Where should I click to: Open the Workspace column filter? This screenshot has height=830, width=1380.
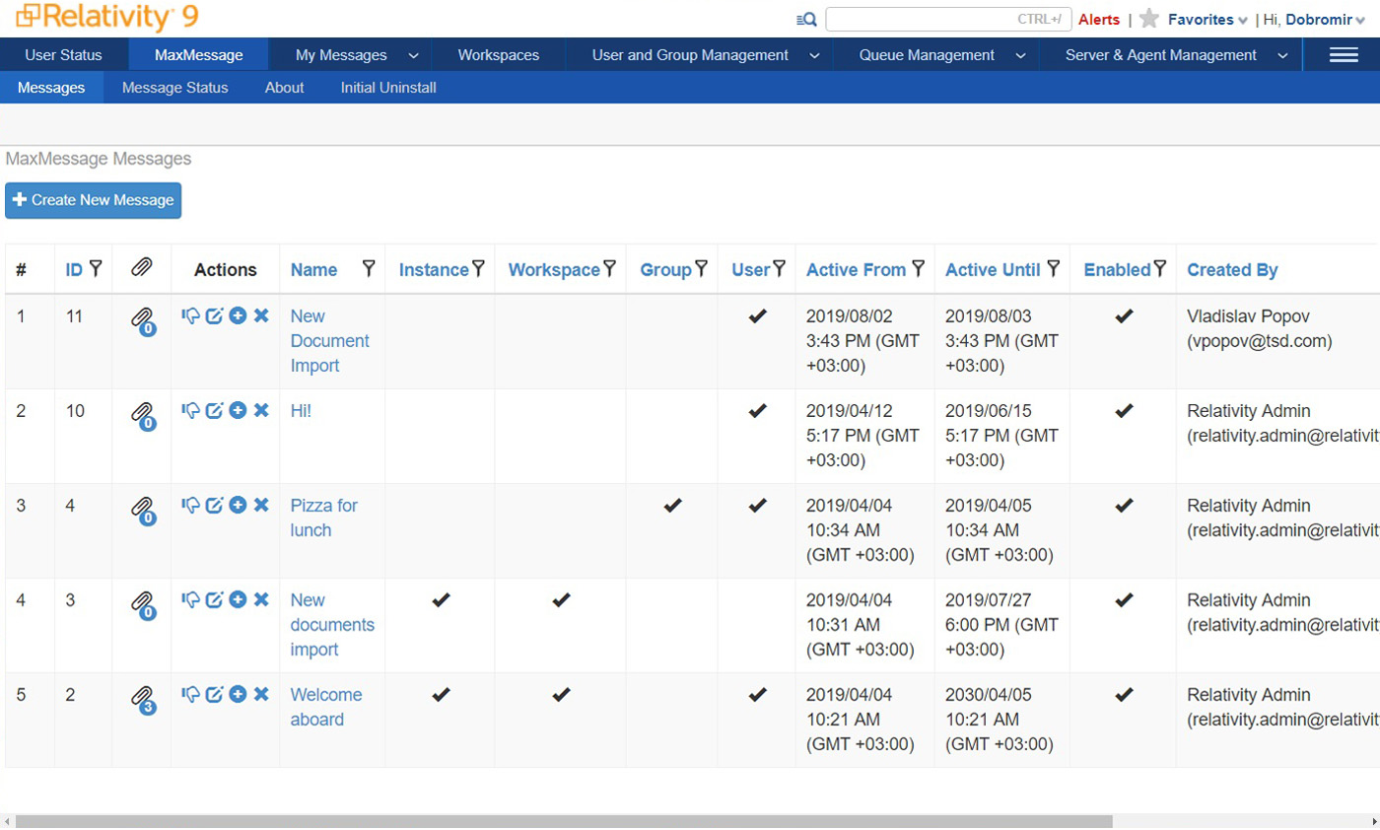click(x=609, y=269)
